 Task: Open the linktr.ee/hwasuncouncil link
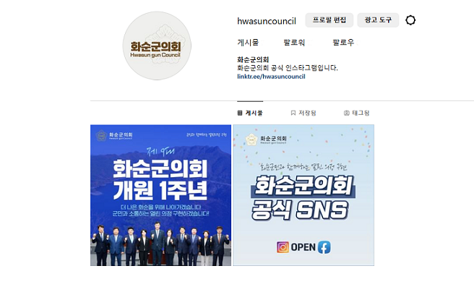point(271,77)
